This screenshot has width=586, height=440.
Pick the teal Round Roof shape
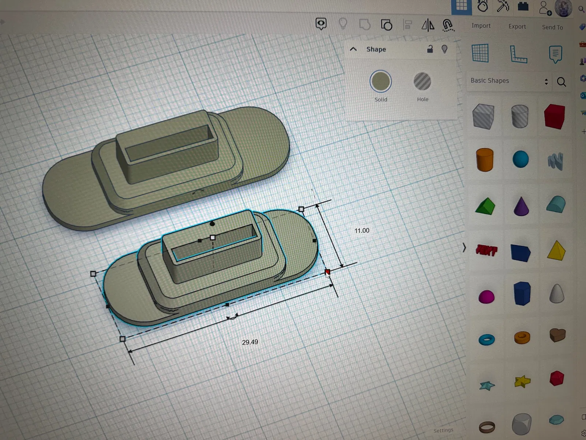pos(556,204)
